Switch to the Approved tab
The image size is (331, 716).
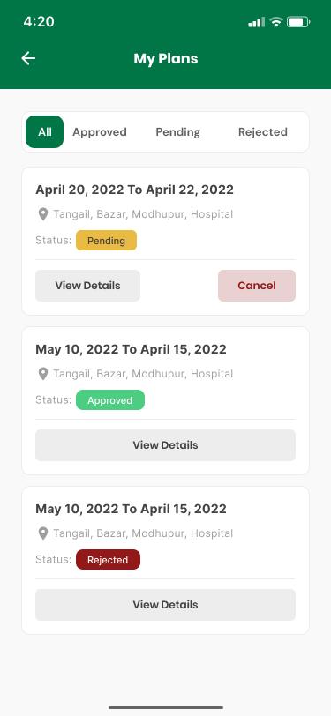pos(100,132)
